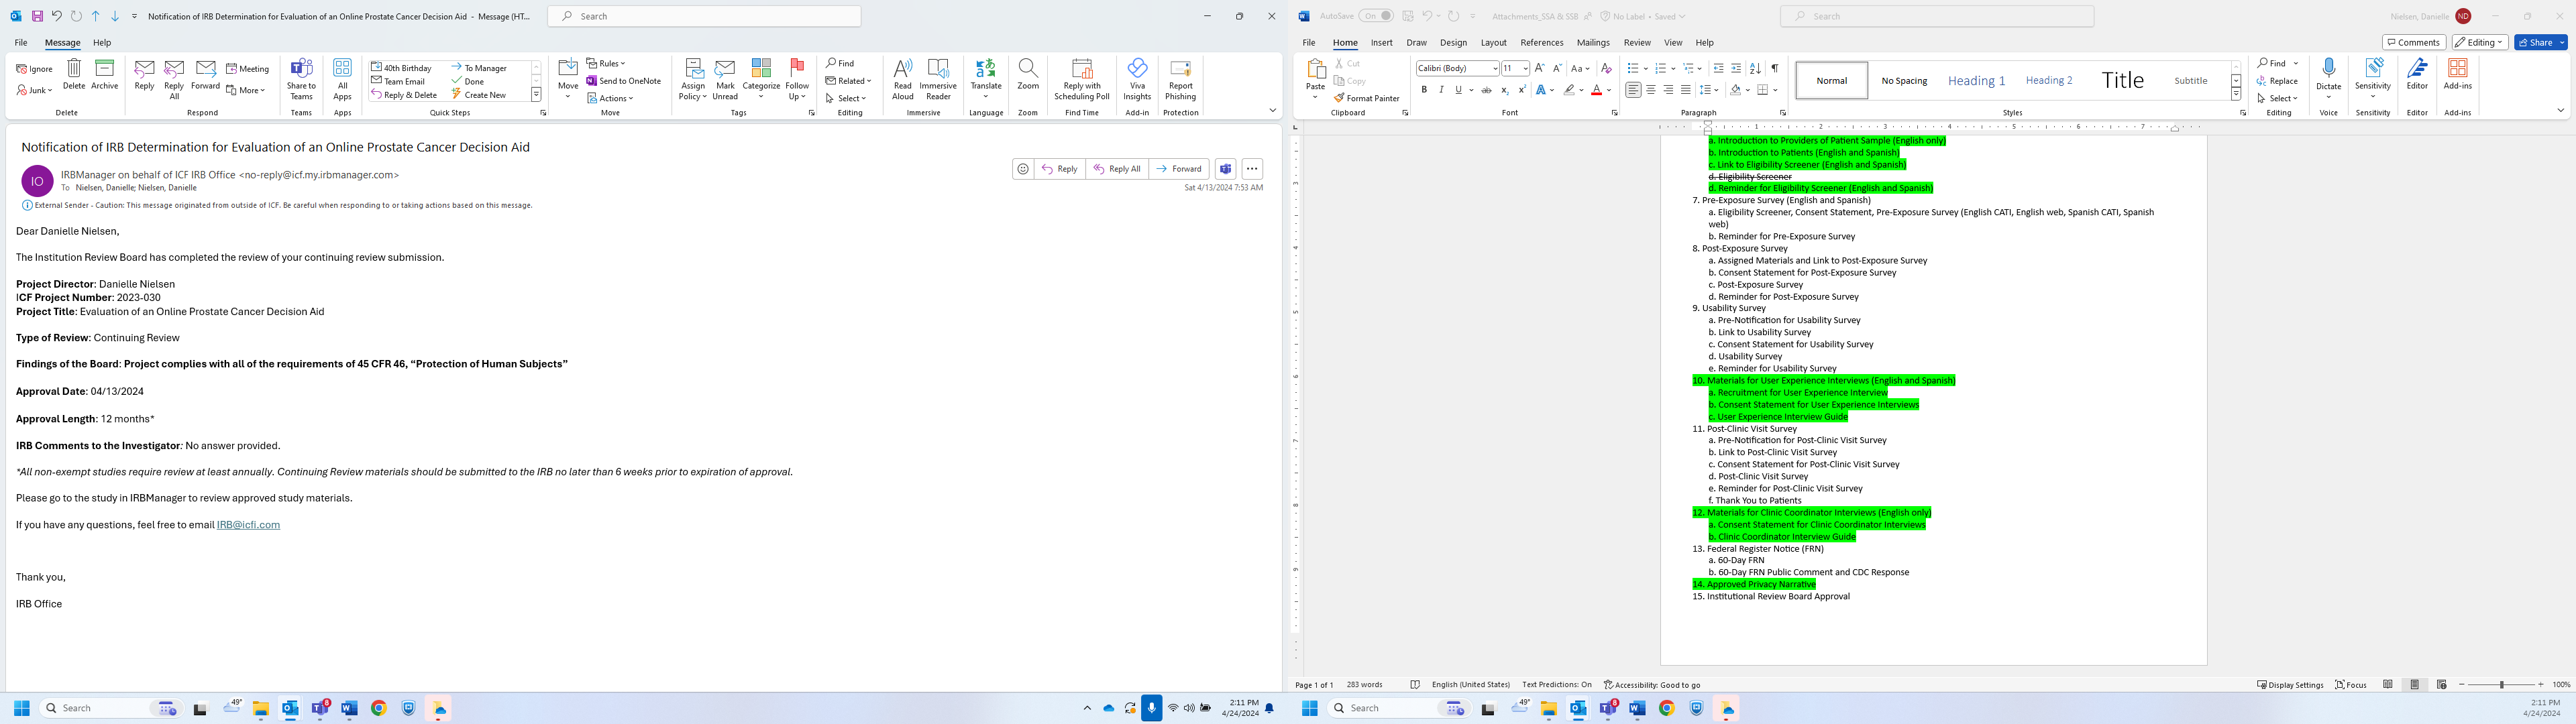Open the Editing mode dropdown in Word
The width and height of the screenshot is (2576, 724).
pos(2479,42)
